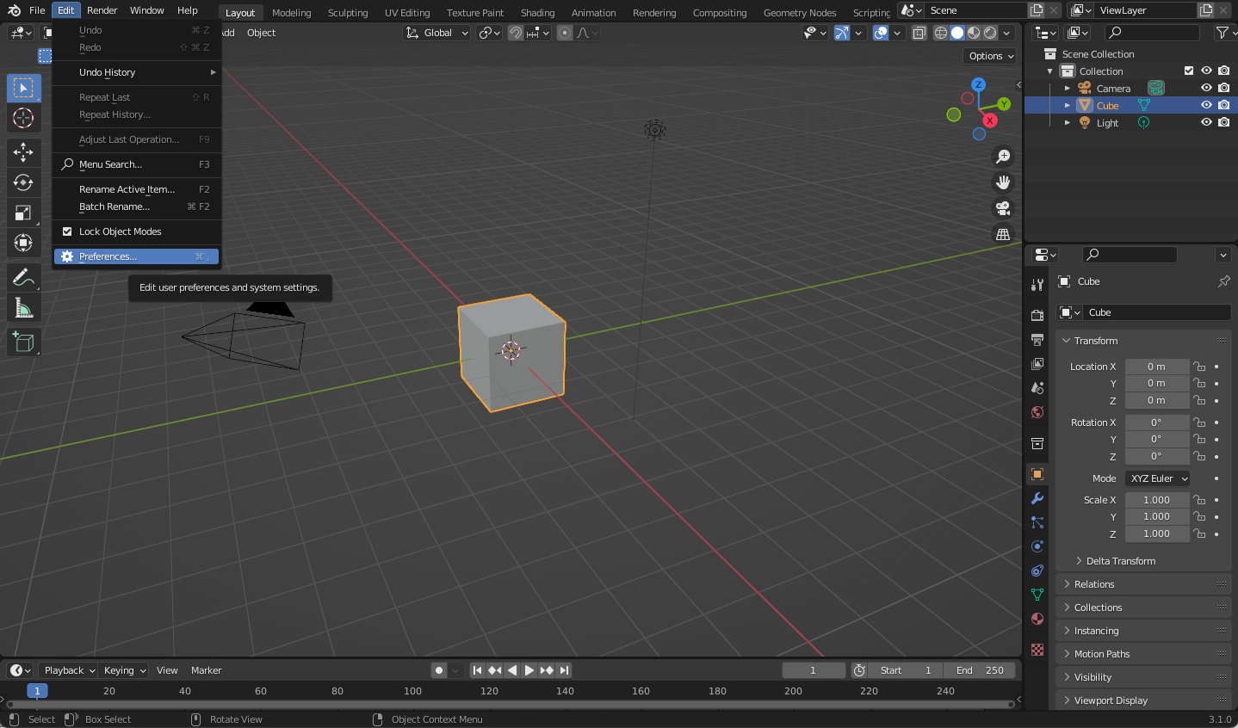The image size is (1238, 728).
Task: Click Preferences in the Edit menu
Action: tap(109, 256)
